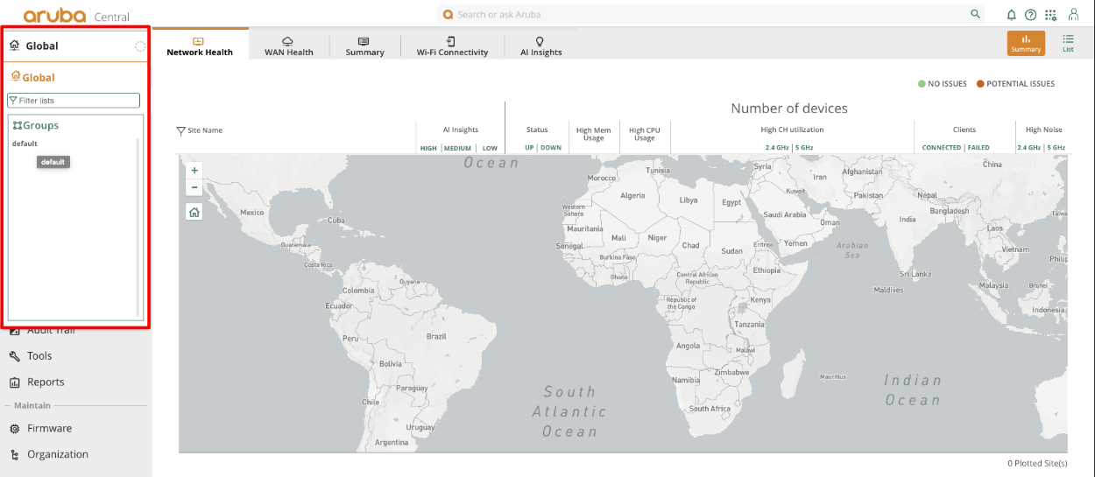
Task: Click the notifications bell icon
Action: tap(1012, 15)
